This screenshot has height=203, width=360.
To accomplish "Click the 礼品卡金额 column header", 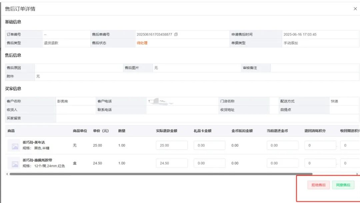I will point(203,131).
